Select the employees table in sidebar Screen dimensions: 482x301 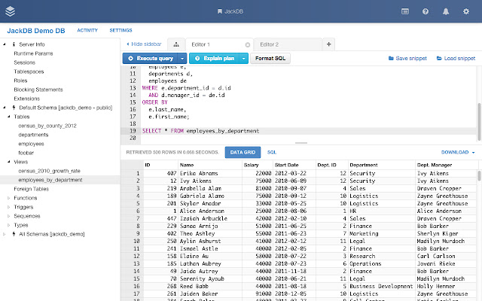coord(31,143)
